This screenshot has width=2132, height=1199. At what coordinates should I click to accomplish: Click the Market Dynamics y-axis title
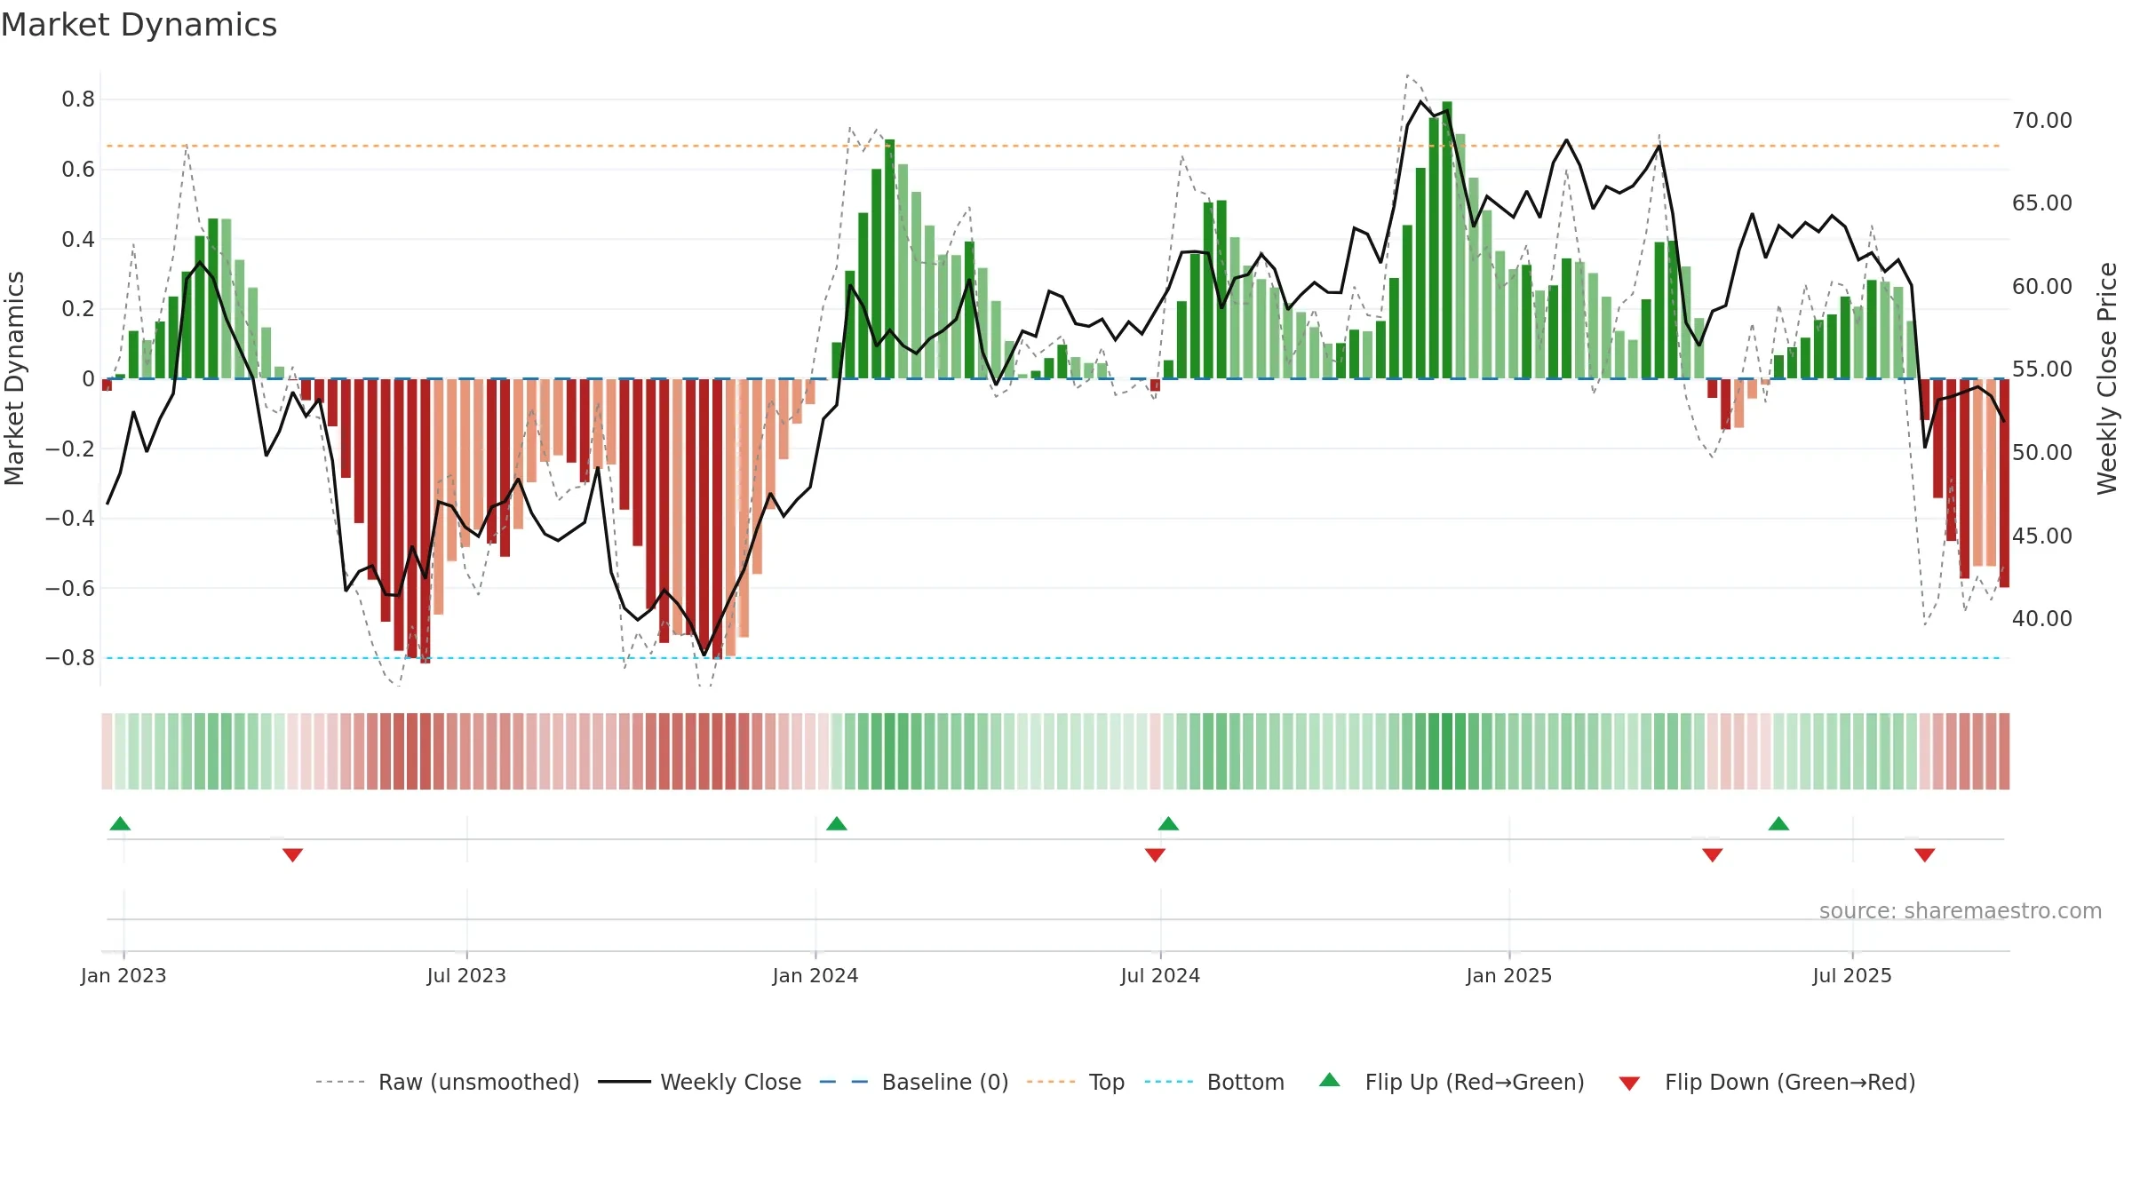pyautogui.click(x=14, y=378)
